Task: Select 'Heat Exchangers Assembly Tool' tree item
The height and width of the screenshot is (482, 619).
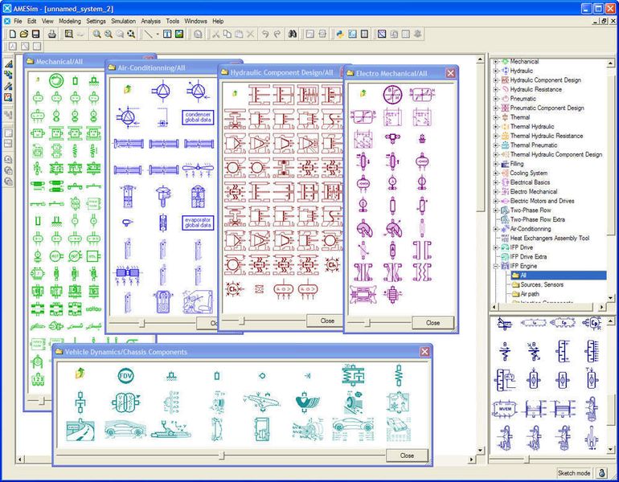Action: coord(550,239)
